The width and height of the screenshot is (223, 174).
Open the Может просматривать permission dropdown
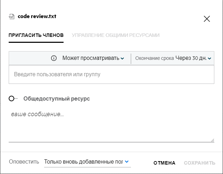(90, 58)
